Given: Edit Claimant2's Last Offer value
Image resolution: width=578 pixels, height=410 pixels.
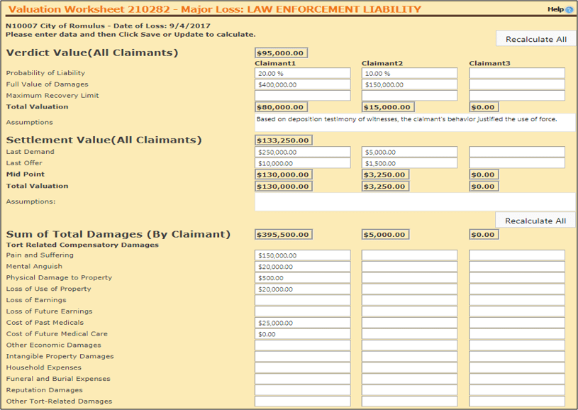Looking at the screenshot, I should point(408,162).
